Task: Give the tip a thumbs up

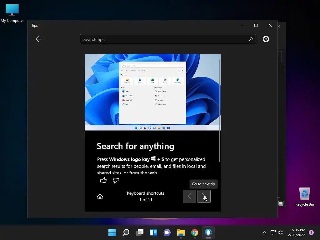Action: (103, 180)
